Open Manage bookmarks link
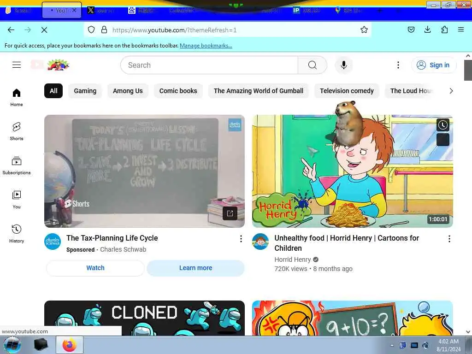Screen dimensions: 472x354 pos(206,46)
